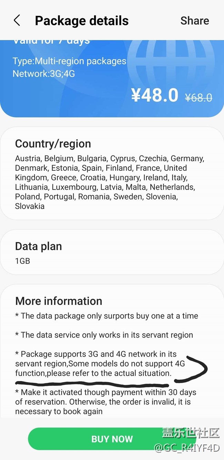The image size is (224, 460).
Task: Tap the underlined 3G and 4G network note
Action: pos(100,363)
